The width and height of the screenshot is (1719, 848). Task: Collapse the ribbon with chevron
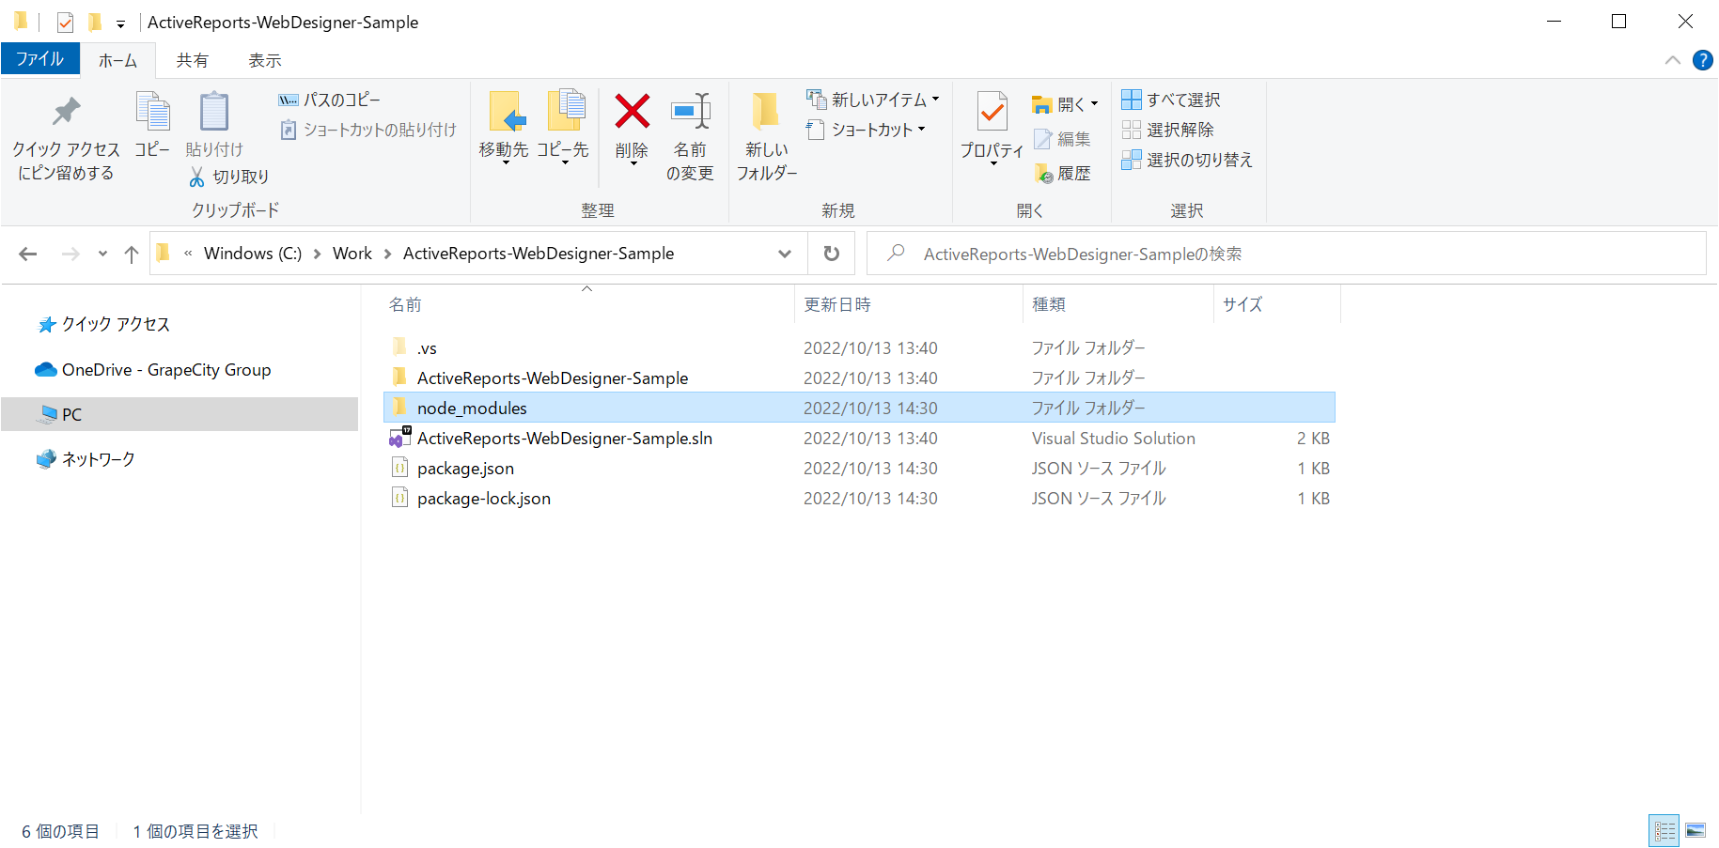pos(1673,60)
